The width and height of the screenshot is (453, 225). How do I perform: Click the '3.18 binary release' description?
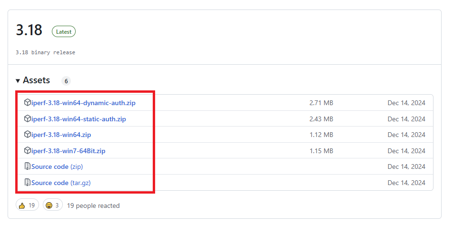tap(45, 53)
